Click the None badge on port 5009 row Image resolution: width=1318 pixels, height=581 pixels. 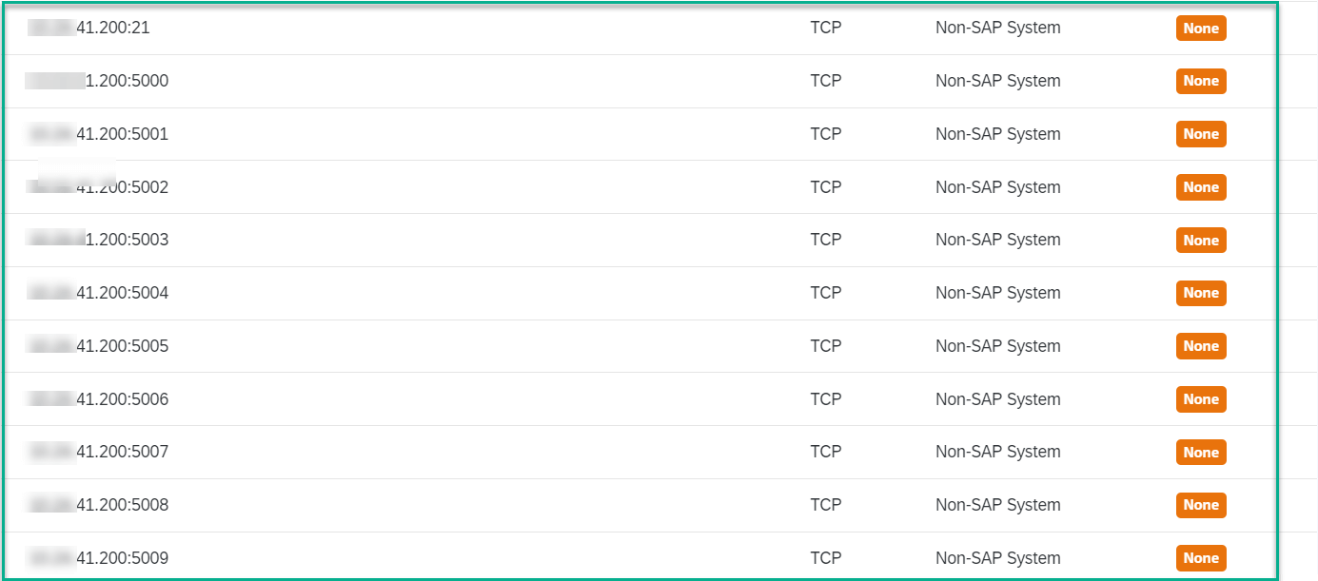[1200, 558]
